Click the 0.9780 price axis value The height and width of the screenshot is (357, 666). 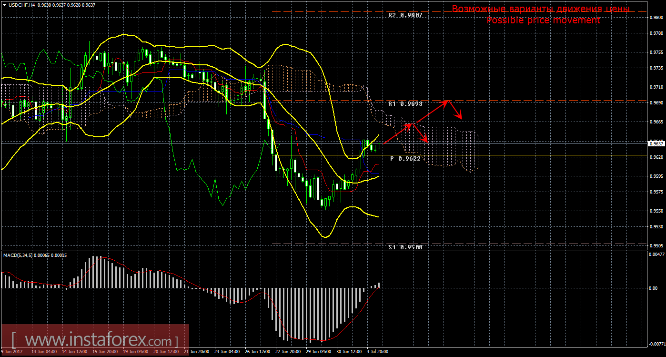coord(656,34)
